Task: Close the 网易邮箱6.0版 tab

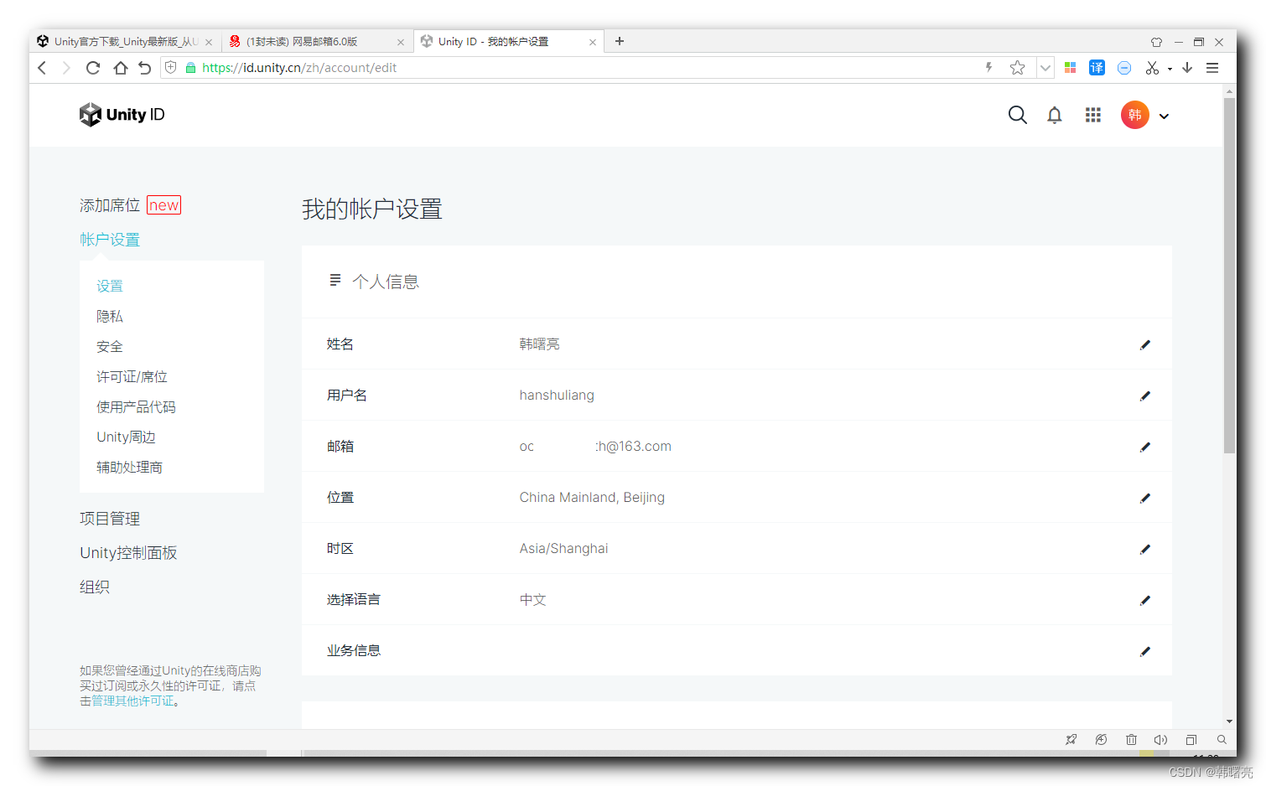Action: click(x=401, y=42)
